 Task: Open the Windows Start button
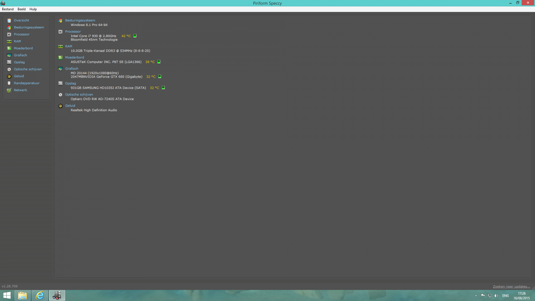click(7, 296)
